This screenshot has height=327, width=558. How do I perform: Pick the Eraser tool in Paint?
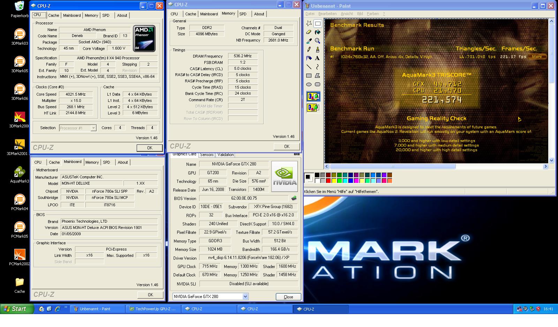click(x=309, y=32)
